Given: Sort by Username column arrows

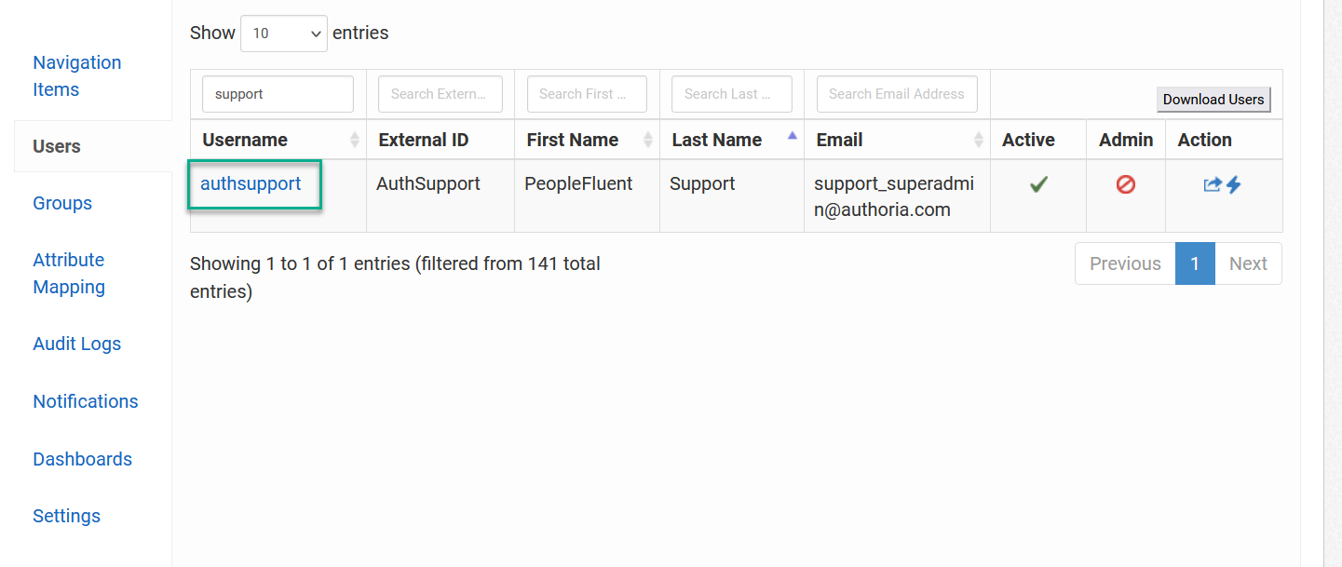Looking at the screenshot, I should 354,140.
